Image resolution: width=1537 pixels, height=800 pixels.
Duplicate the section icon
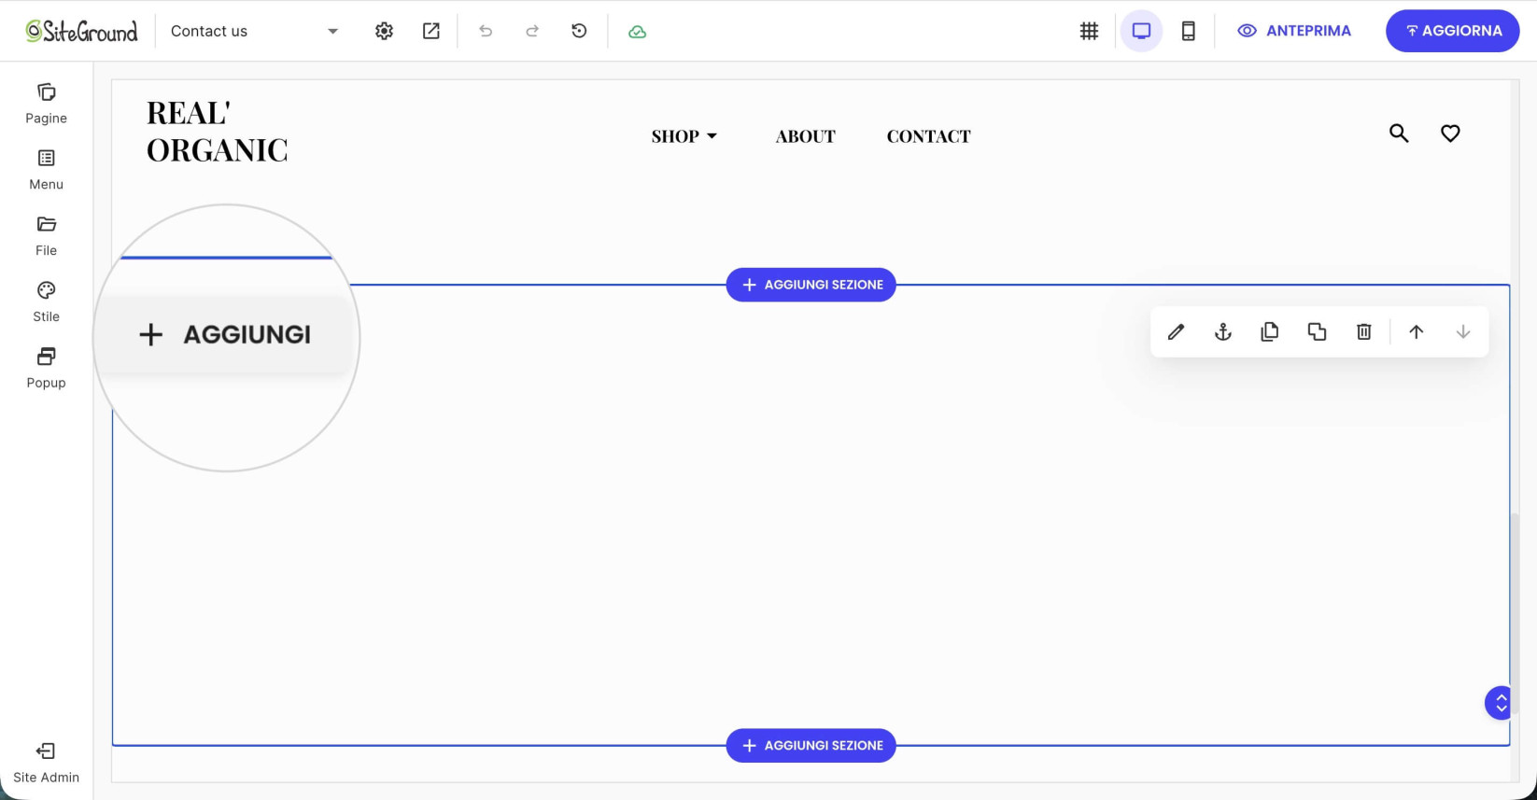[1317, 331]
